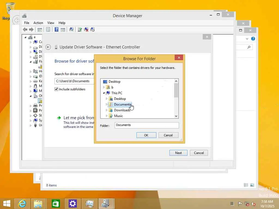279x209 pixels.
Task: Open the View menu
Action: click(51, 23)
